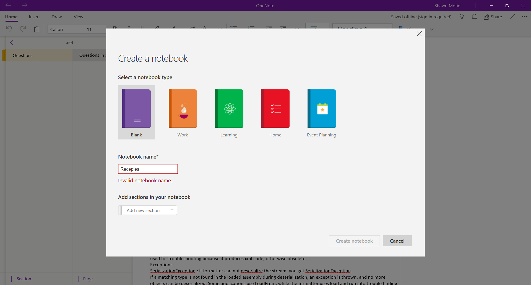531x285 pixels.
Task: Click the title bar forward arrow
Action: point(25,5)
